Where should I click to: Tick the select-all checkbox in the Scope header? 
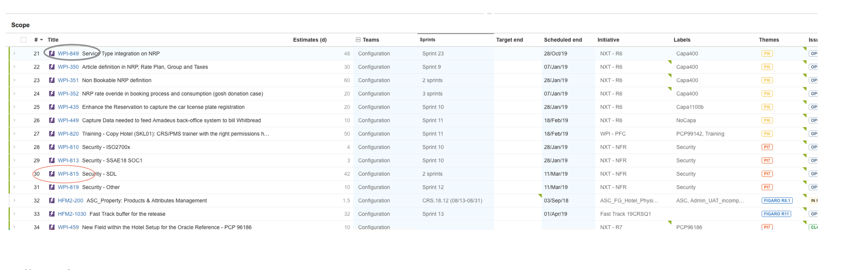pyautogui.click(x=23, y=40)
